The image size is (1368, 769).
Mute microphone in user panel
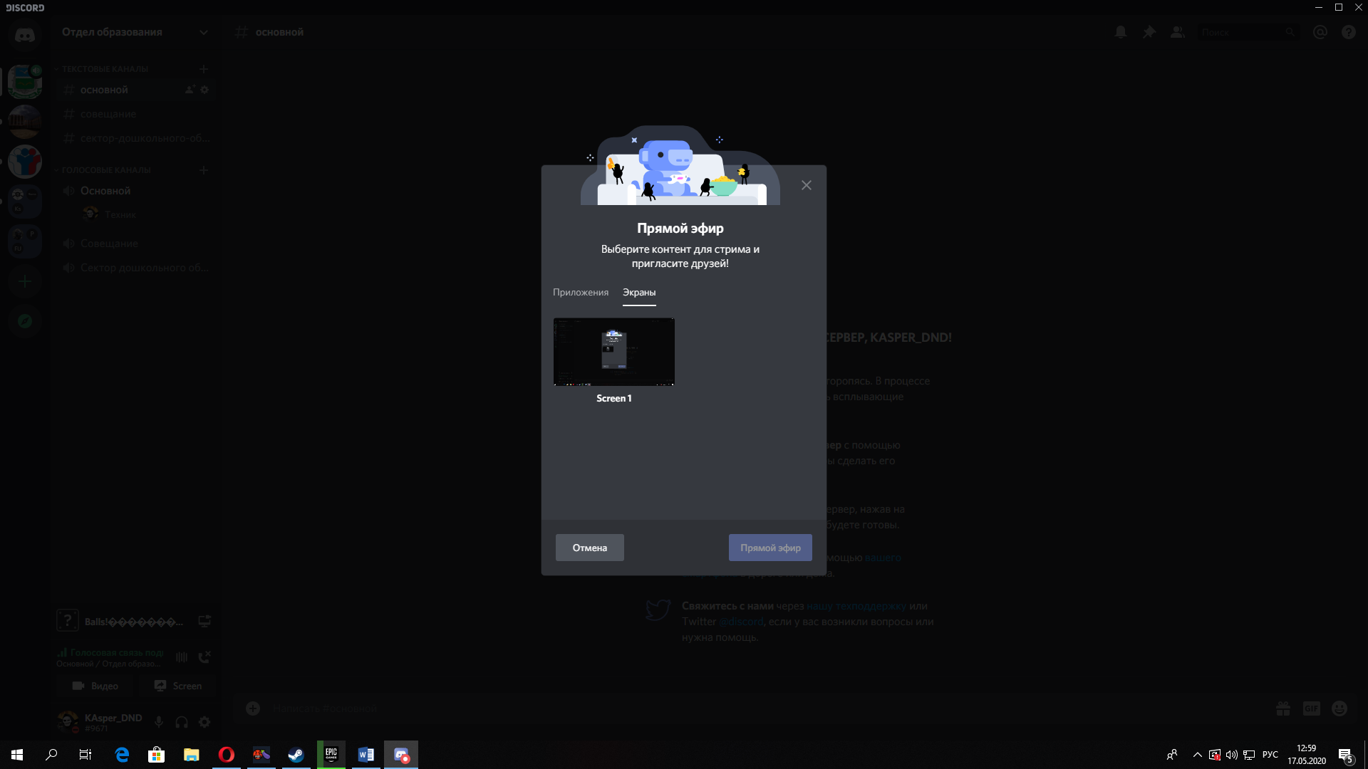(159, 722)
